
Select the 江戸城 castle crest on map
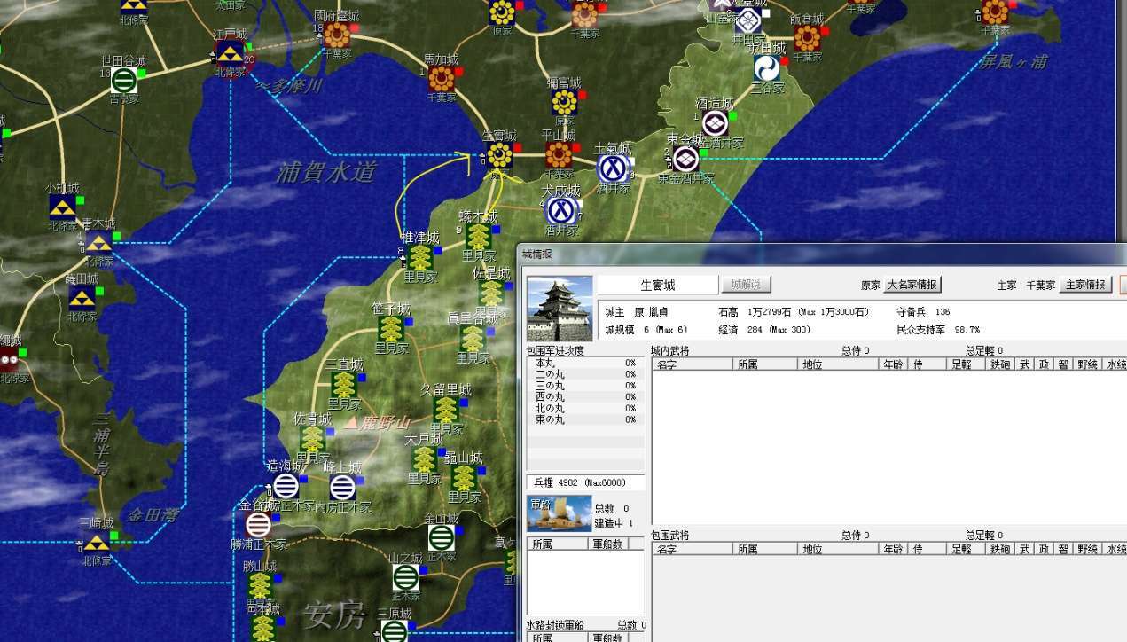(231, 55)
